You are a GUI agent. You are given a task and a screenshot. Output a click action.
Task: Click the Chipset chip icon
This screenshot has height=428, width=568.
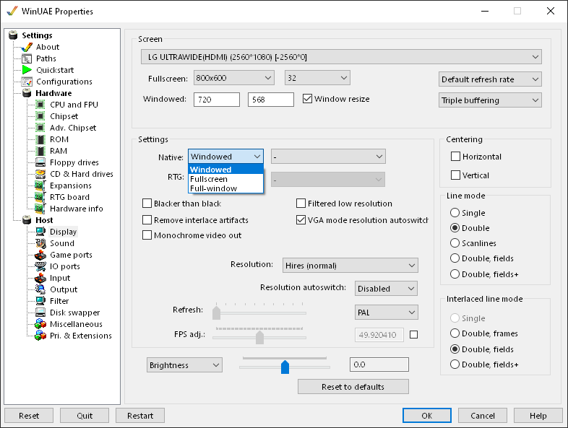[x=40, y=116]
